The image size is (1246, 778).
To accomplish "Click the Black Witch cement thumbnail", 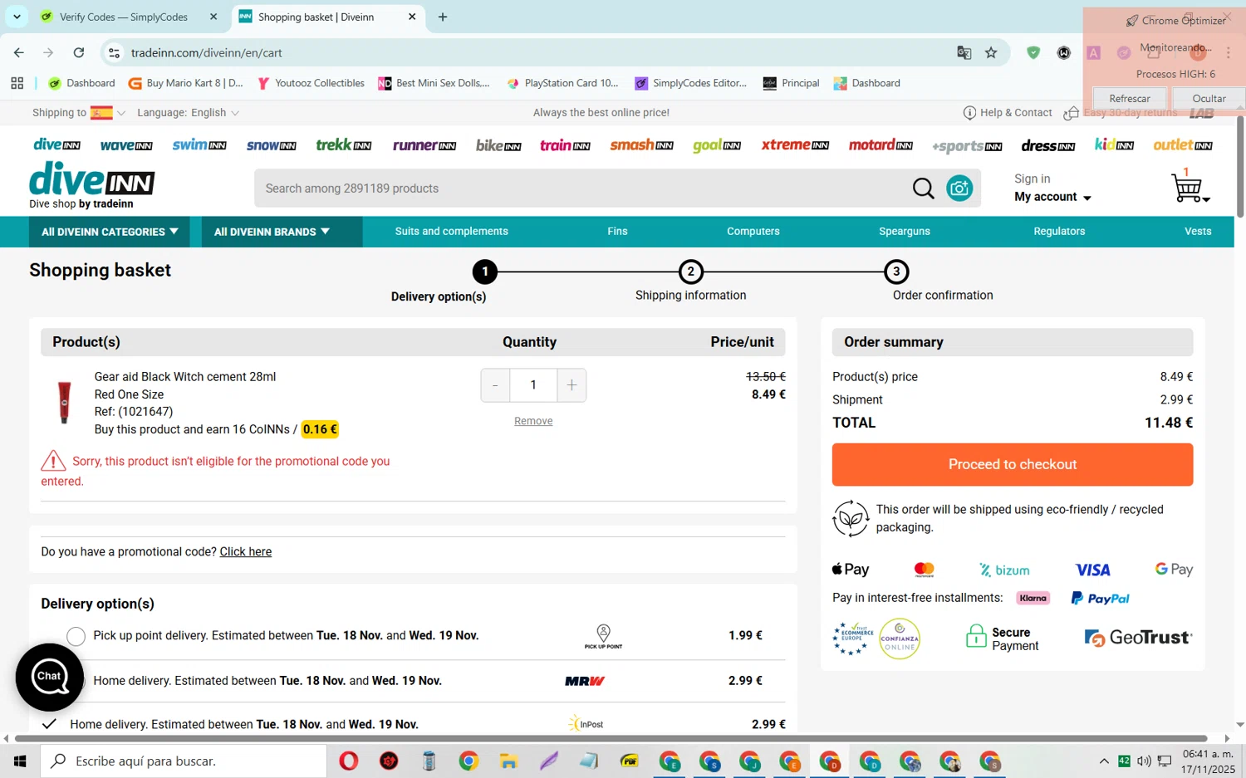I will (64, 402).
